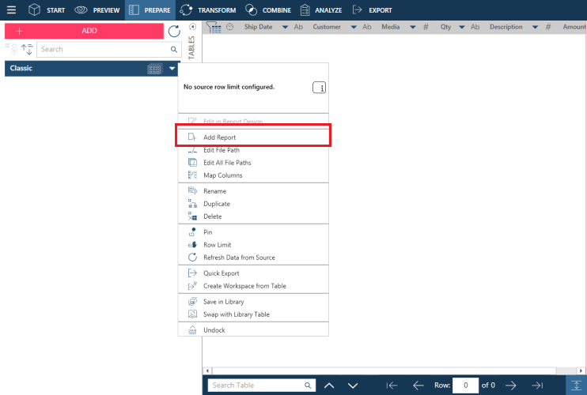Open the Description column dropdown
The image size is (587, 395).
pyautogui.click(x=535, y=27)
